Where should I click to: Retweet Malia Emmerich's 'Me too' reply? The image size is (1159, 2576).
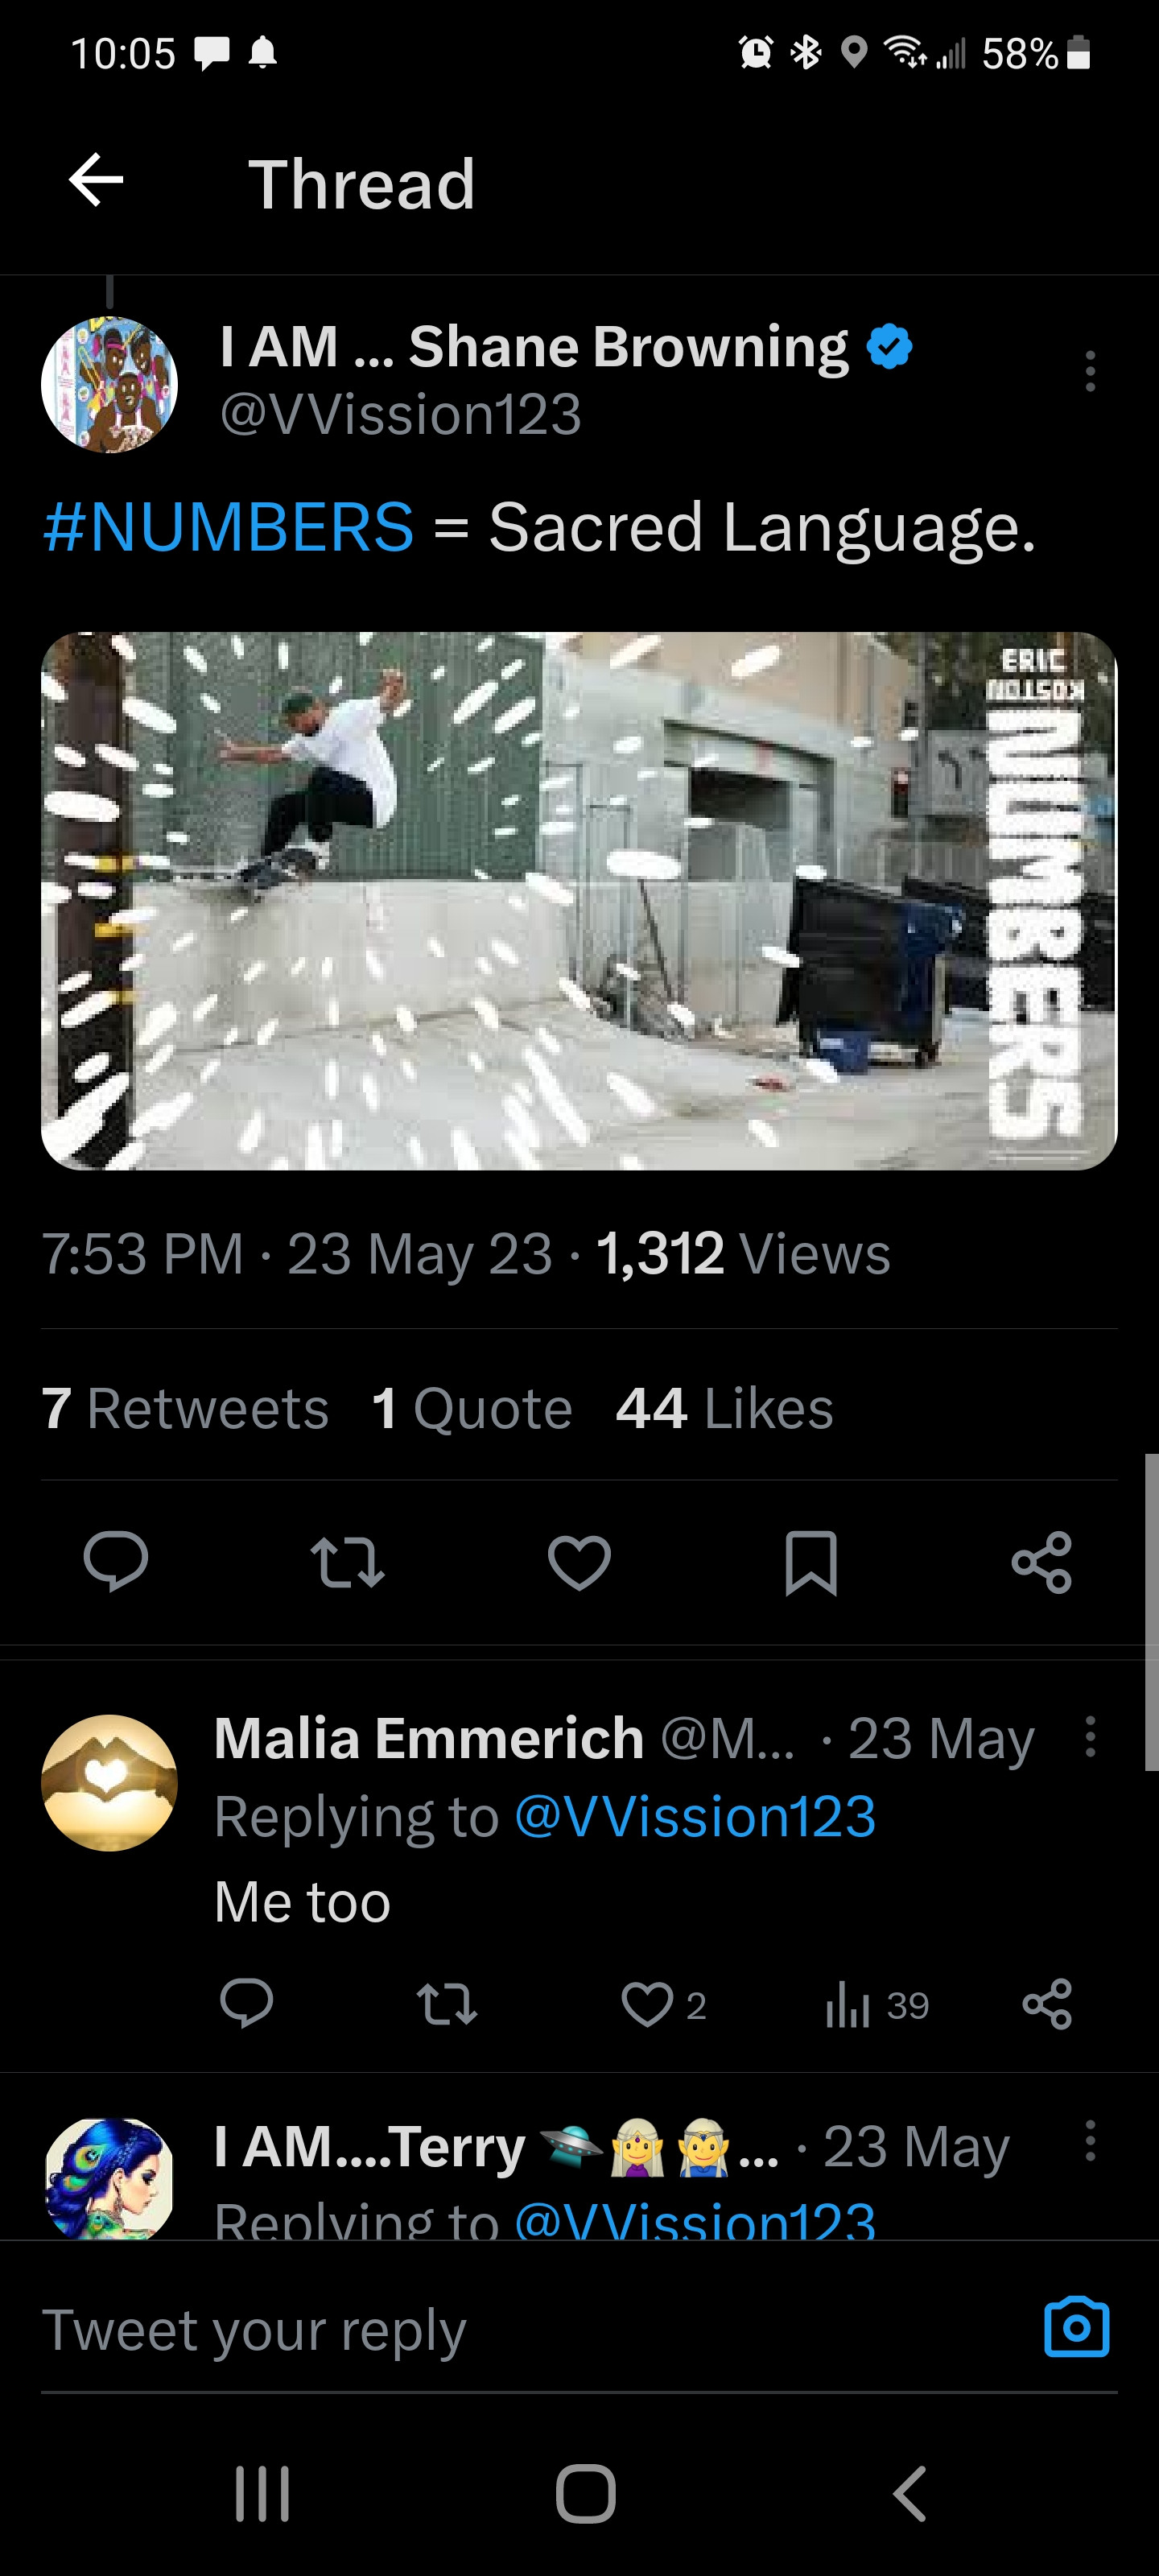click(447, 2005)
